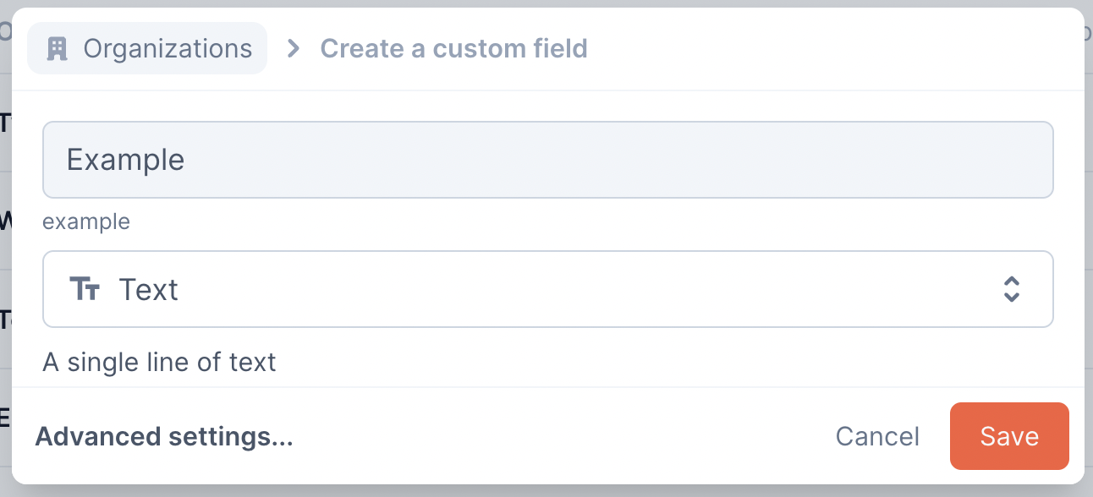This screenshot has height=497, width=1093.
Task: Click the Create a custom field title
Action: pyautogui.click(x=453, y=49)
